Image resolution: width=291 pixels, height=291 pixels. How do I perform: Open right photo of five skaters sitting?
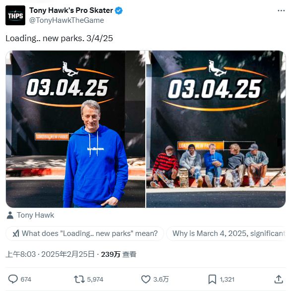click(x=216, y=129)
